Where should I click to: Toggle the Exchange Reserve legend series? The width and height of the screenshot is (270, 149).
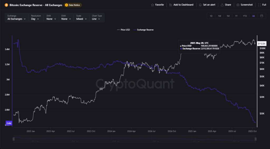[144, 30]
